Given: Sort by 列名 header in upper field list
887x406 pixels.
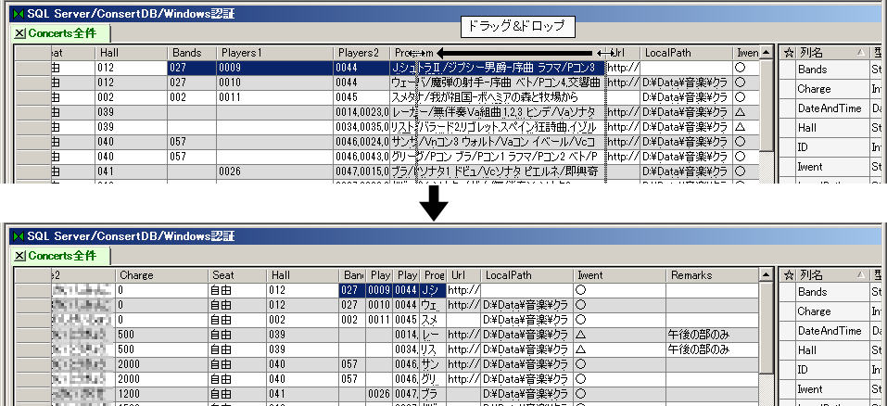Looking at the screenshot, I should 825,53.
